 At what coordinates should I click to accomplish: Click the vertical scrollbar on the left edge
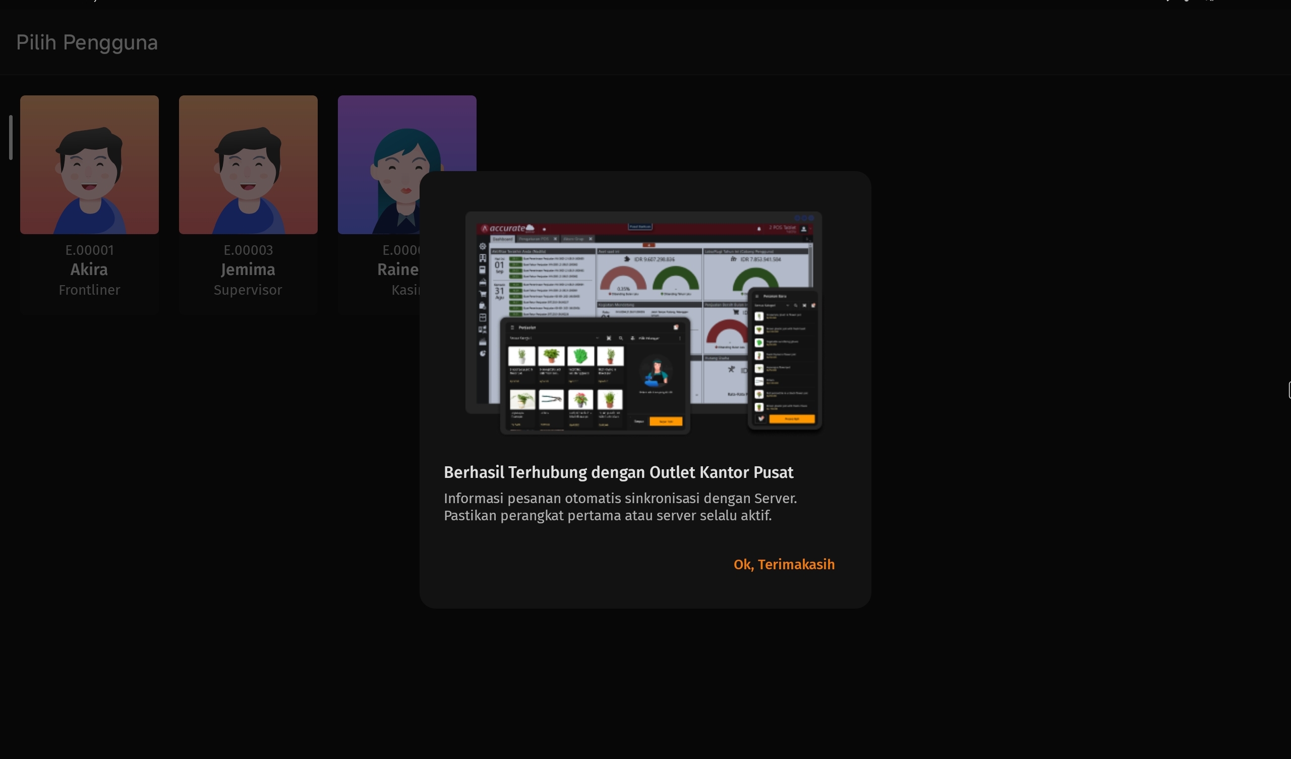(10, 137)
